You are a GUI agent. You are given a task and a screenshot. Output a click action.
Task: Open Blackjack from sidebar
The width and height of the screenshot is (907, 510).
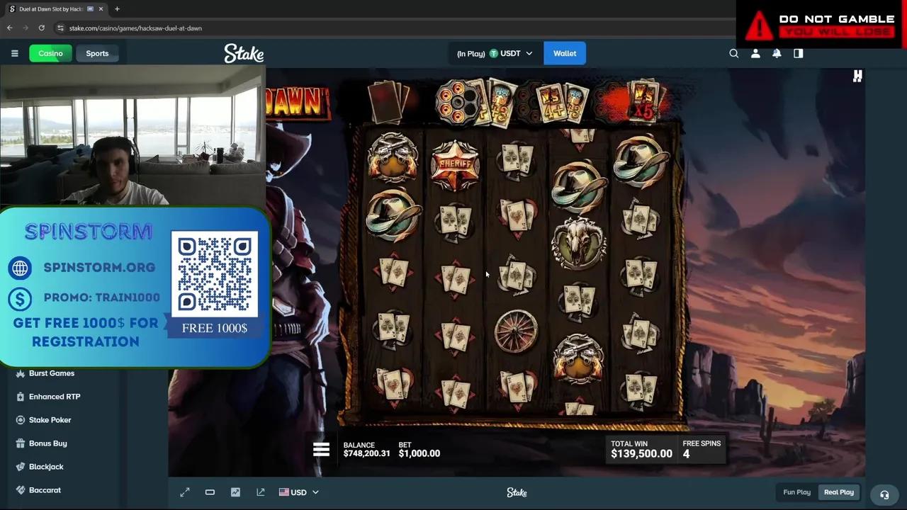[x=46, y=467]
